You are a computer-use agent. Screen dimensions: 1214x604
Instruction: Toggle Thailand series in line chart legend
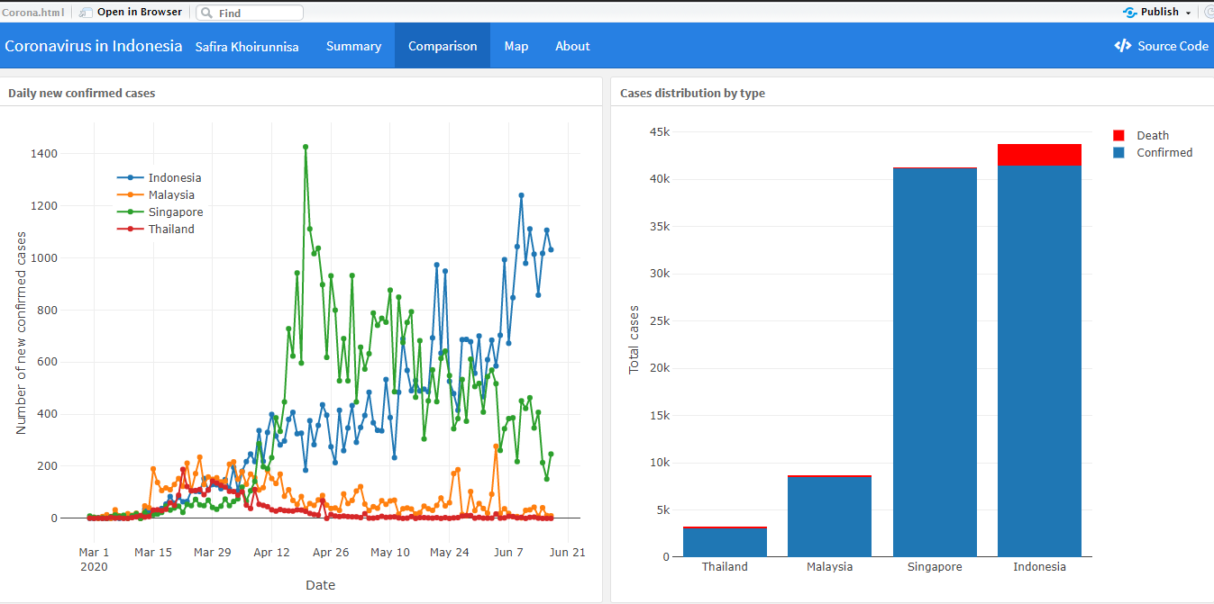point(156,230)
